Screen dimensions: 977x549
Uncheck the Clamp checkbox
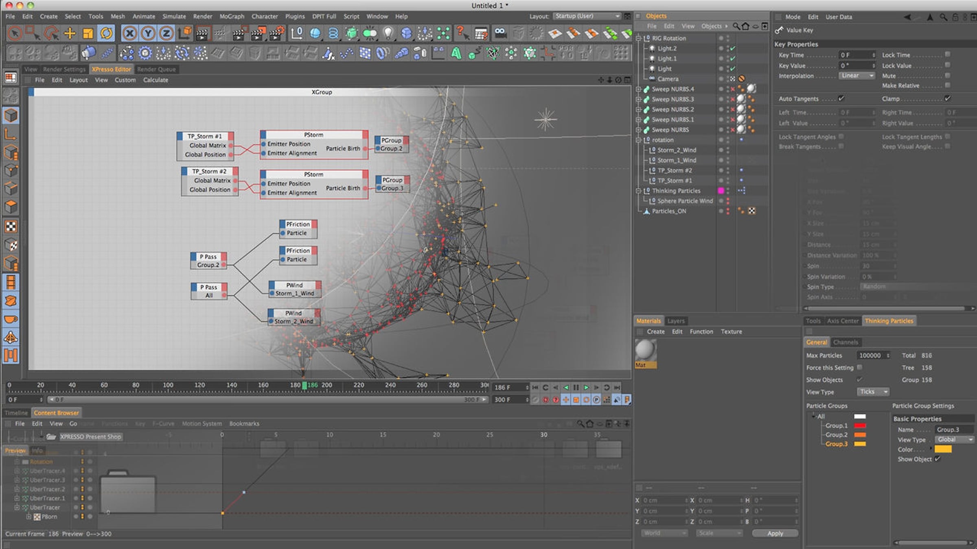tap(948, 98)
